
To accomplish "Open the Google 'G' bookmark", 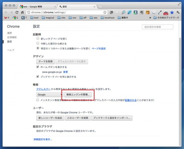I will pyautogui.click(x=15, y=18).
